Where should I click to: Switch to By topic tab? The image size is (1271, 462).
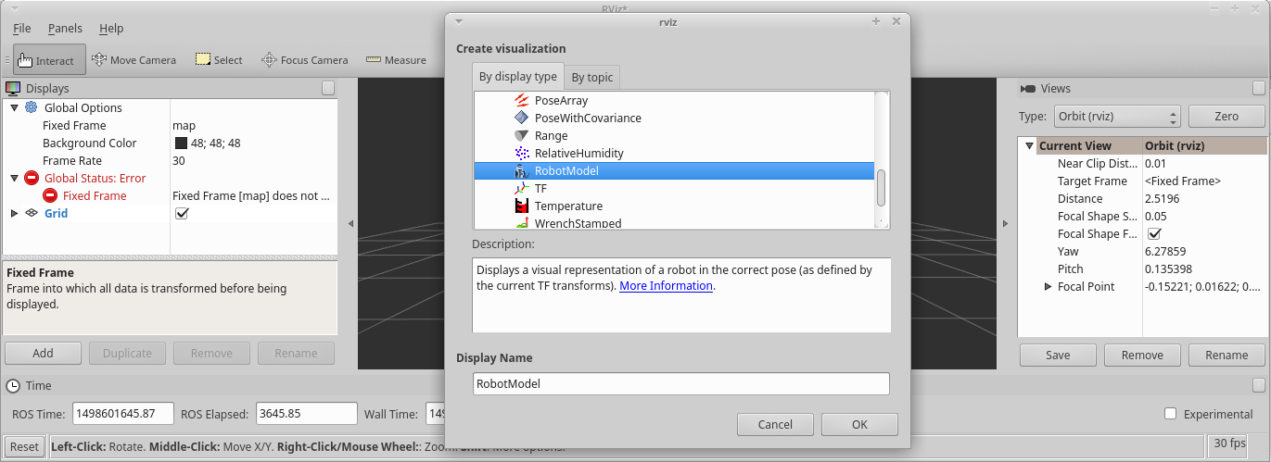click(x=592, y=78)
